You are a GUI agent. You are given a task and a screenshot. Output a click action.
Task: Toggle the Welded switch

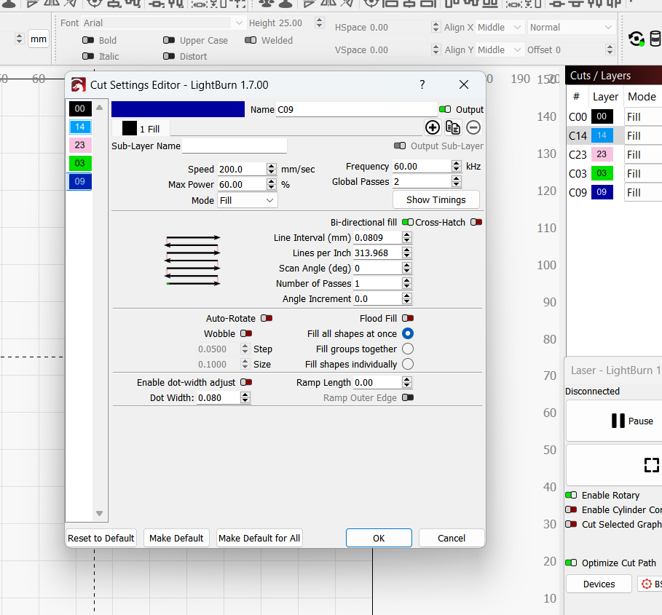pos(251,40)
